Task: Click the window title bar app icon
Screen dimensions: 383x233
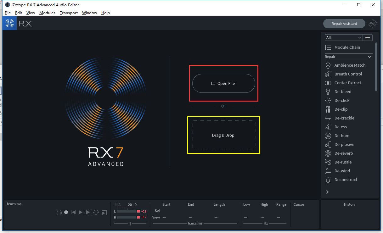Action: (x=7, y=5)
